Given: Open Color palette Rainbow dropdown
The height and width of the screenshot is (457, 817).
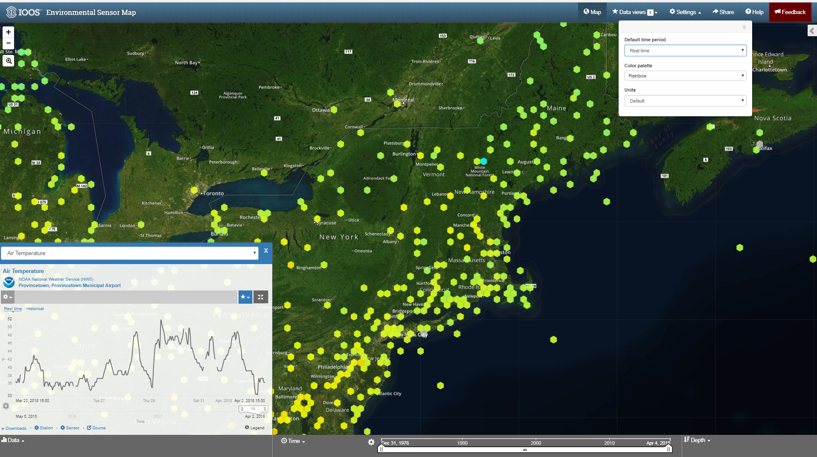Looking at the screenshot, I should (685, 76).
